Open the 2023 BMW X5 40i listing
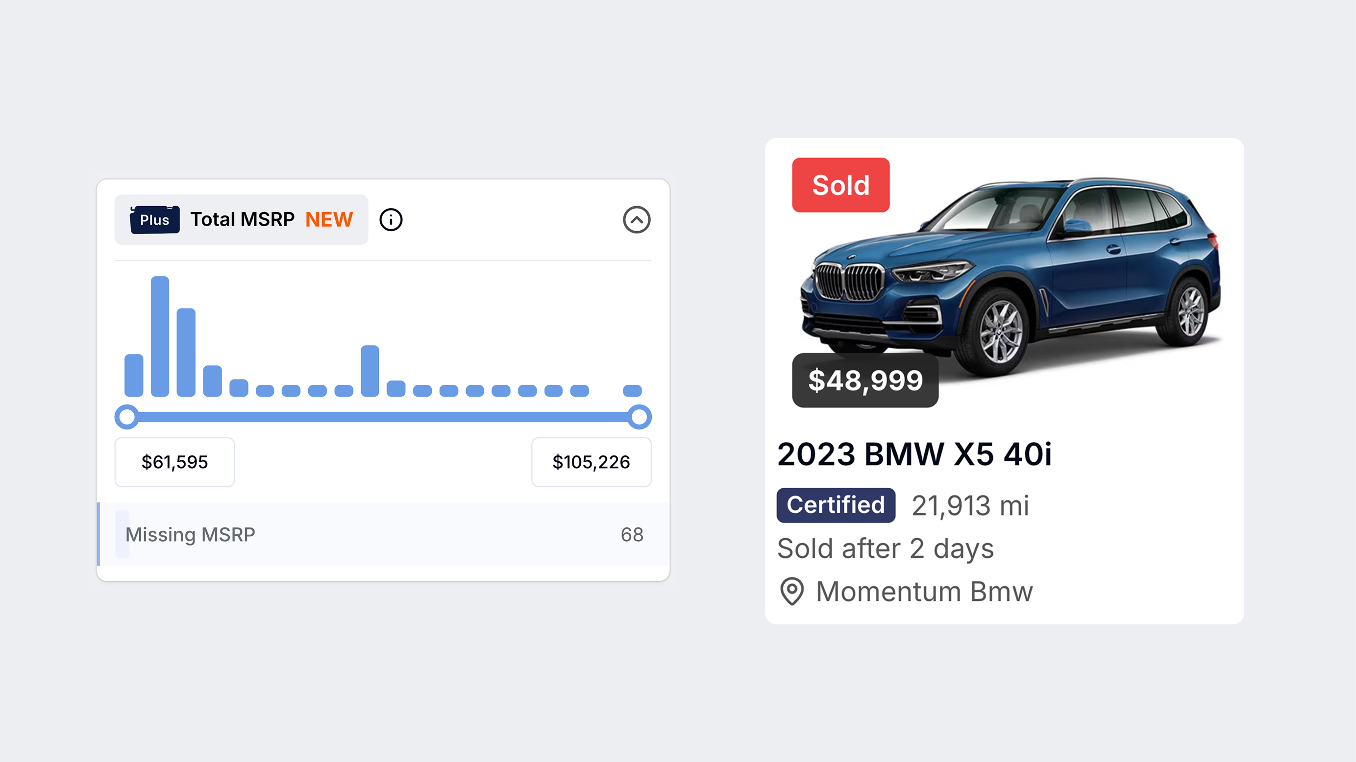This screenshot has width=1356, height=762. pos(914,454)
